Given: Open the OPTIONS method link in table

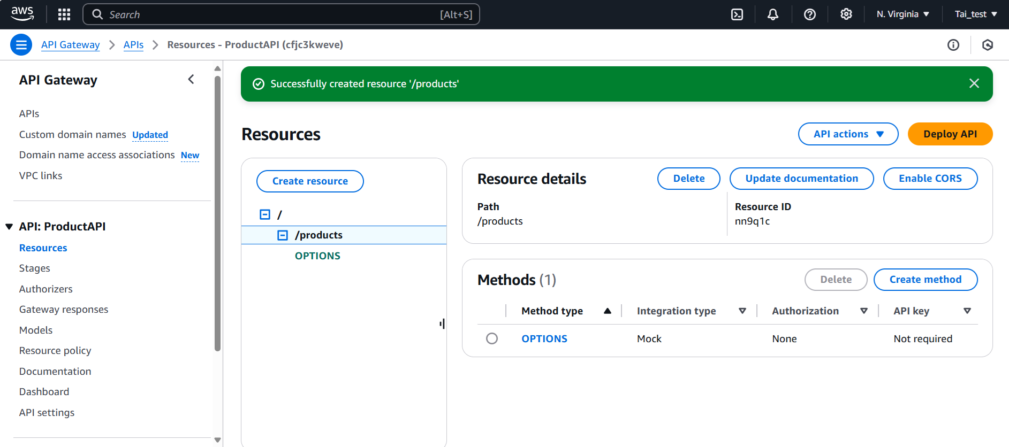Looking at the screenshot, I should 544,339.
